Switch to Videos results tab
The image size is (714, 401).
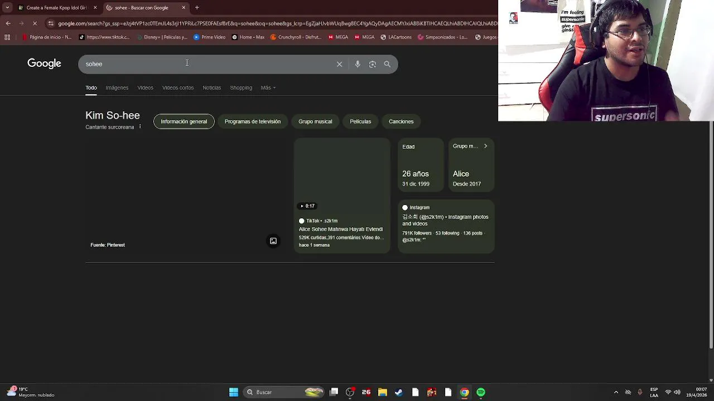[145, 87]
